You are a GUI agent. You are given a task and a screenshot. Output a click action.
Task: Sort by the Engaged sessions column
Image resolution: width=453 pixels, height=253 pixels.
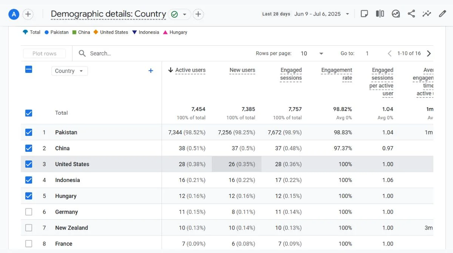click(291, 74)
